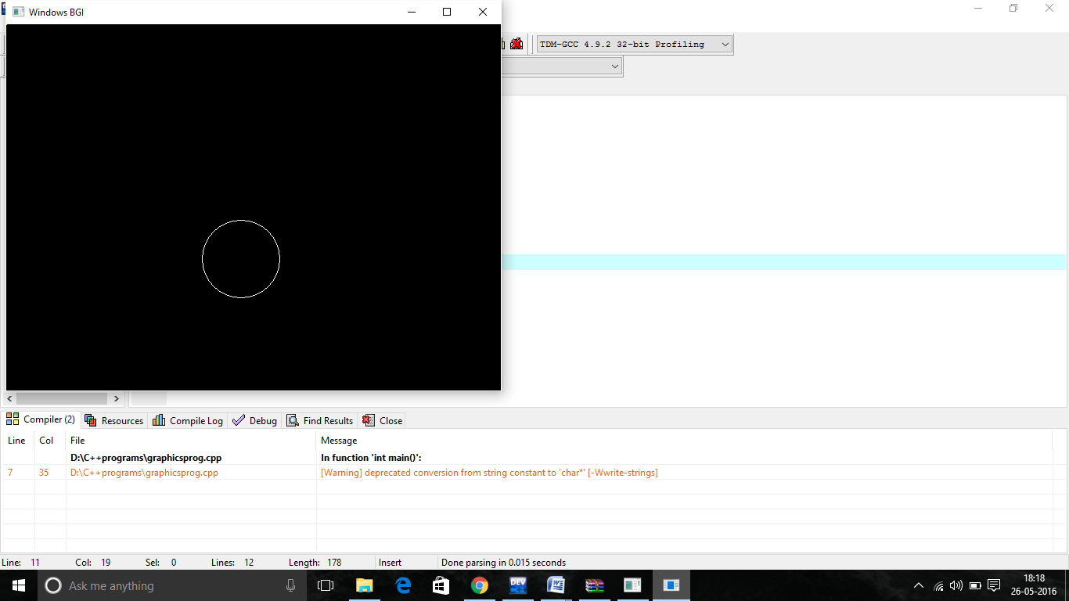Open the Compiler (2) tab

tap(41, 419)
